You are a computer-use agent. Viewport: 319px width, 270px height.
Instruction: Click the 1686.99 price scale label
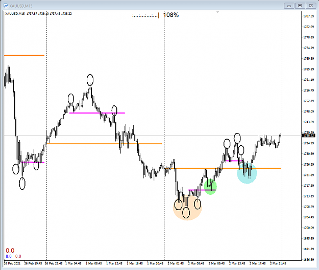click(x=309, y=260)
